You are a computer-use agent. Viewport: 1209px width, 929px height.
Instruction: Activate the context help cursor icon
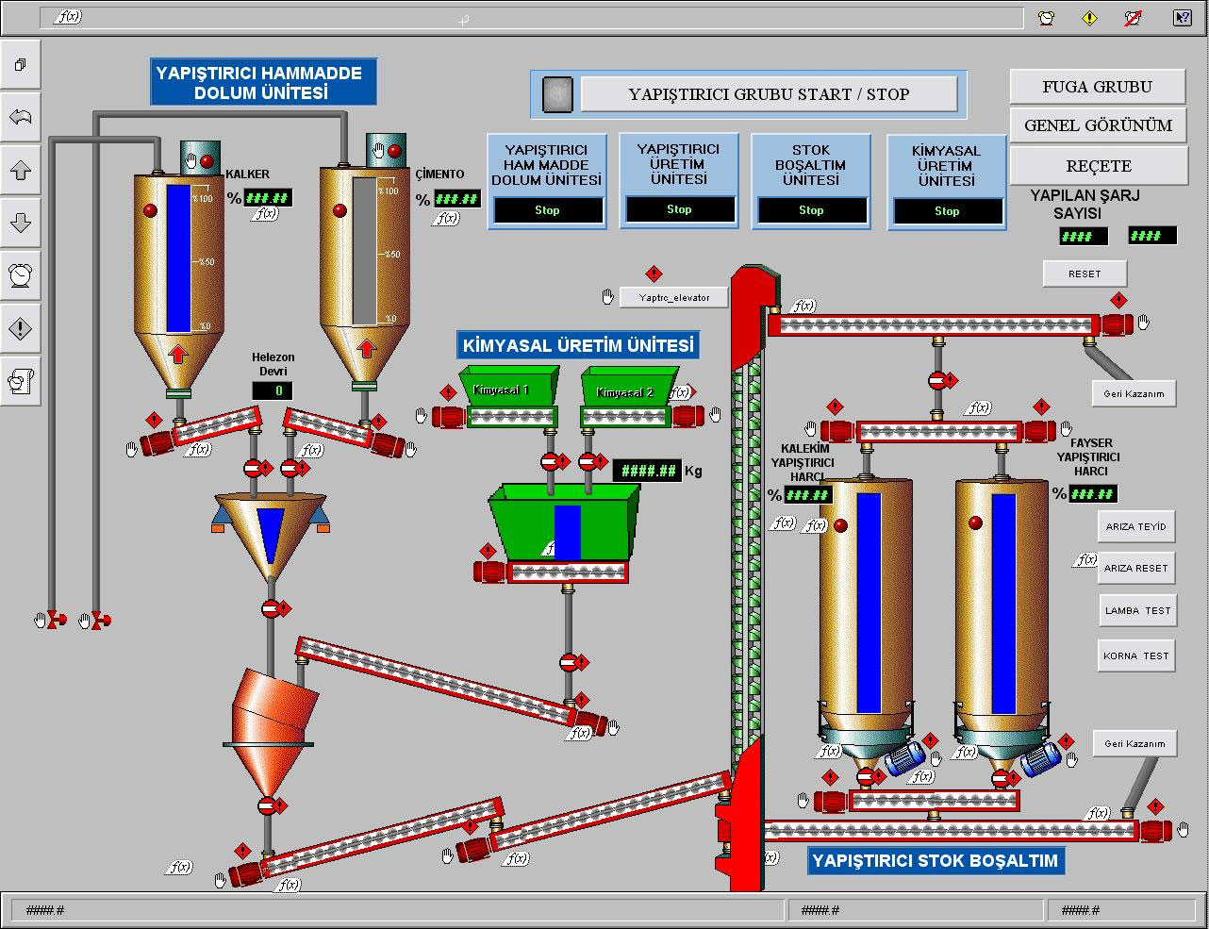coord(1182,18)
